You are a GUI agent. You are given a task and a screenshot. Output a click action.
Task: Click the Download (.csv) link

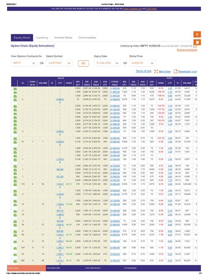(x=188, y=71)
